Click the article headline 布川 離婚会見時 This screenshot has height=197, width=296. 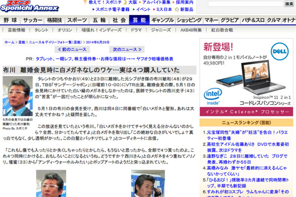[91, 70]
